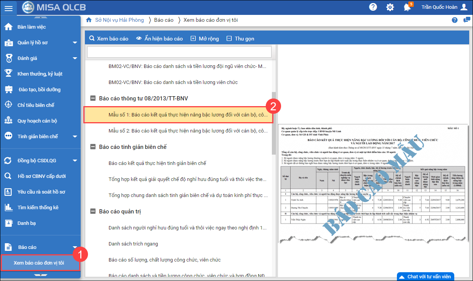Open the feedback chat icon below header
The image size is (473, 281).
466,20
